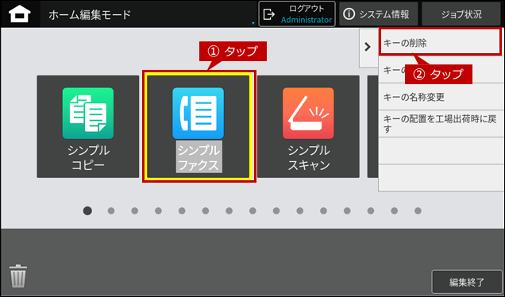Viewport: 505px width, 297px height.
Task: Click the trash can icon
Action: (x=18, y=276)
